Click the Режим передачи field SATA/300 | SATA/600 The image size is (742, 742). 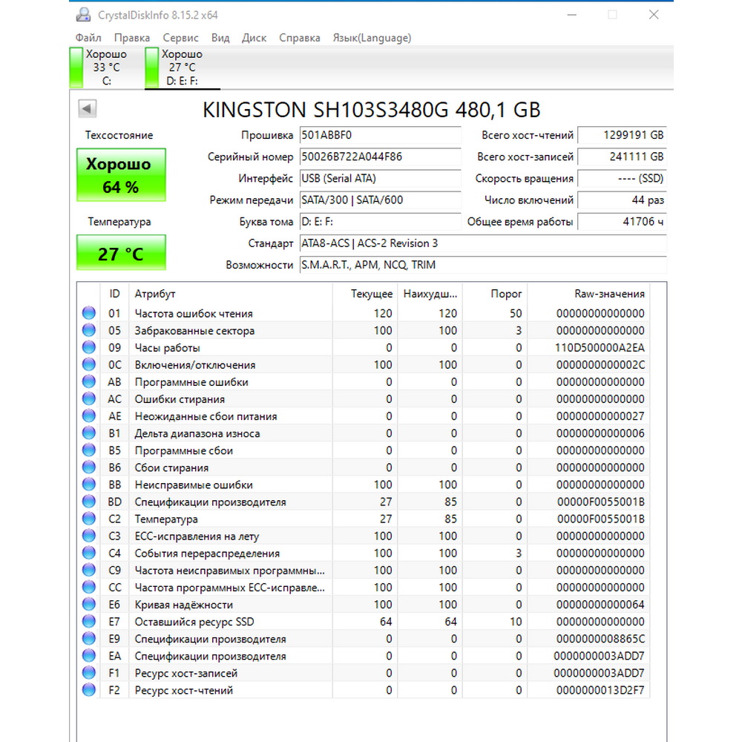pos(380,200)
